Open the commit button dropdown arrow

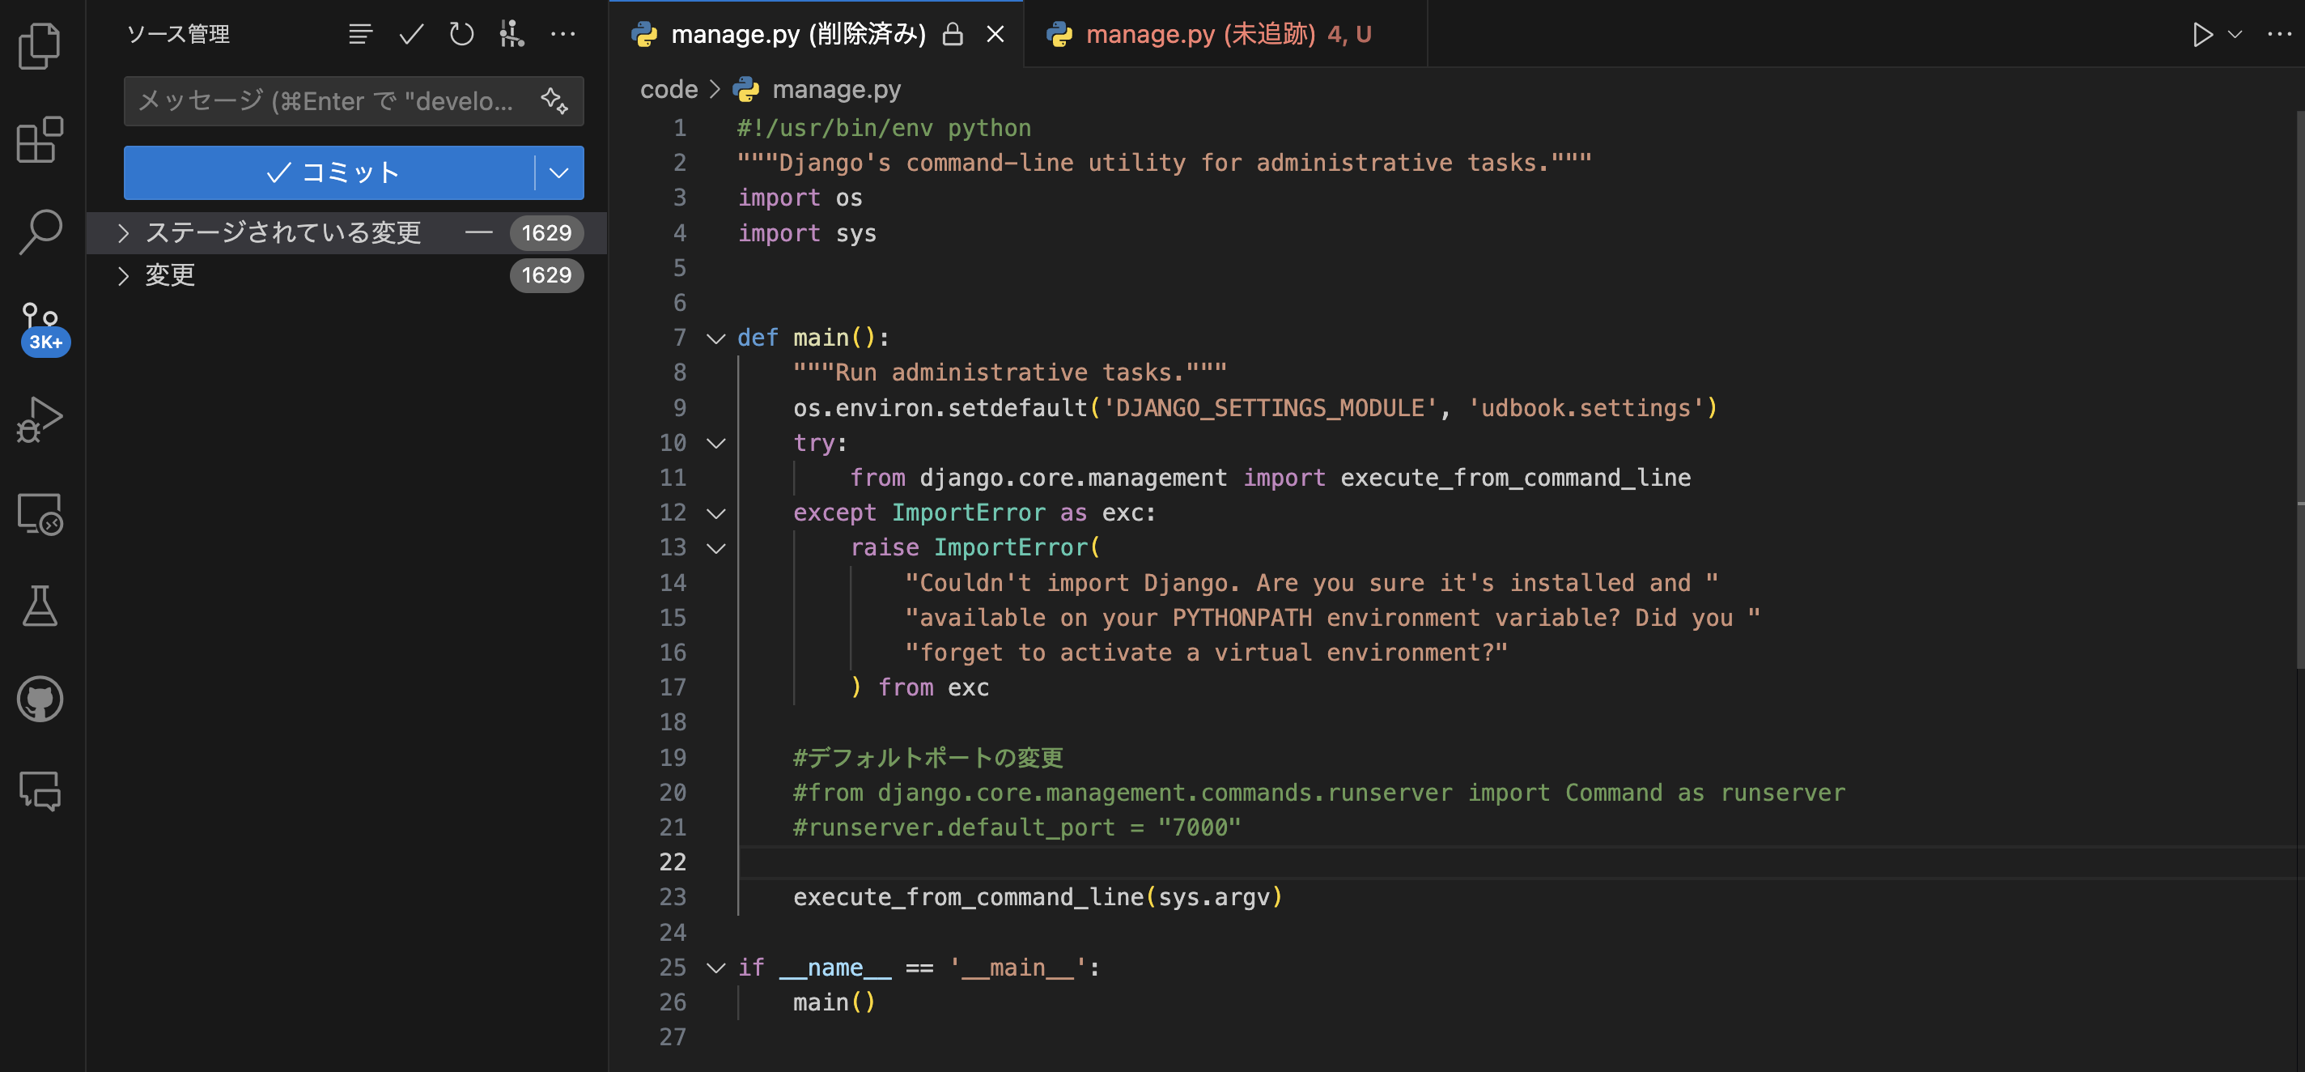pyautogui.click(x=558, y=172)
